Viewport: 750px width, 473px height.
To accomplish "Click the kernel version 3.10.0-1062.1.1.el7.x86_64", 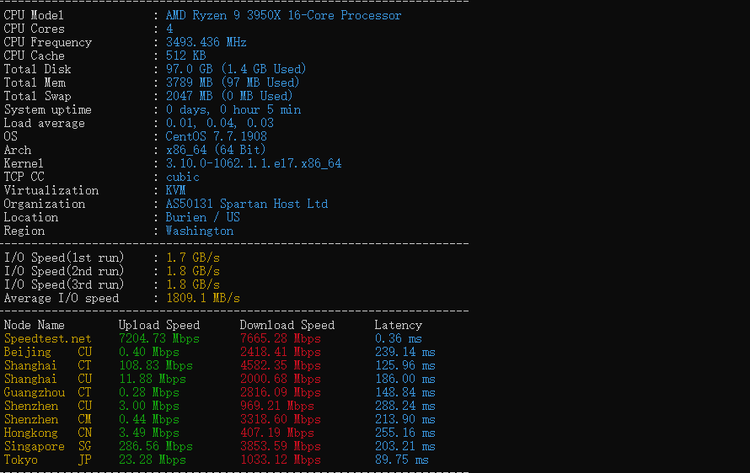I will 253,163.
